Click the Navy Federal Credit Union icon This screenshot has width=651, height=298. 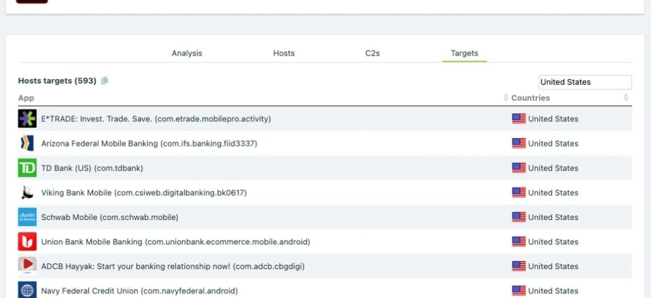pyautogui.click(x=27, y=290)
